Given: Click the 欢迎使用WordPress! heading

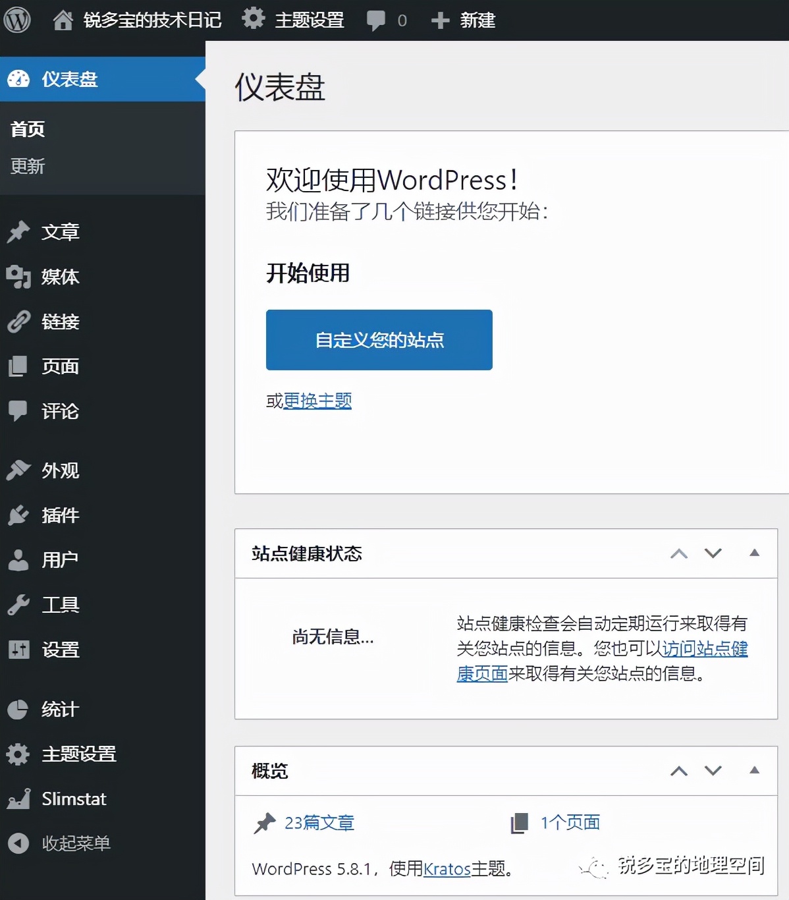Looking at the screenshot, I should click(393, 180).
